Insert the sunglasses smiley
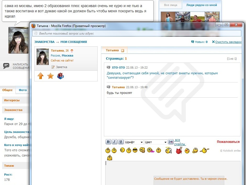 tap(135, 150)
